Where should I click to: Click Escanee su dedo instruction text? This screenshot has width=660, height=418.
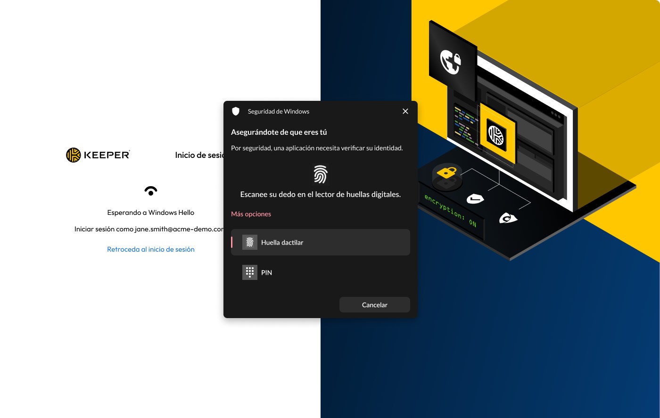pos(321,194)
